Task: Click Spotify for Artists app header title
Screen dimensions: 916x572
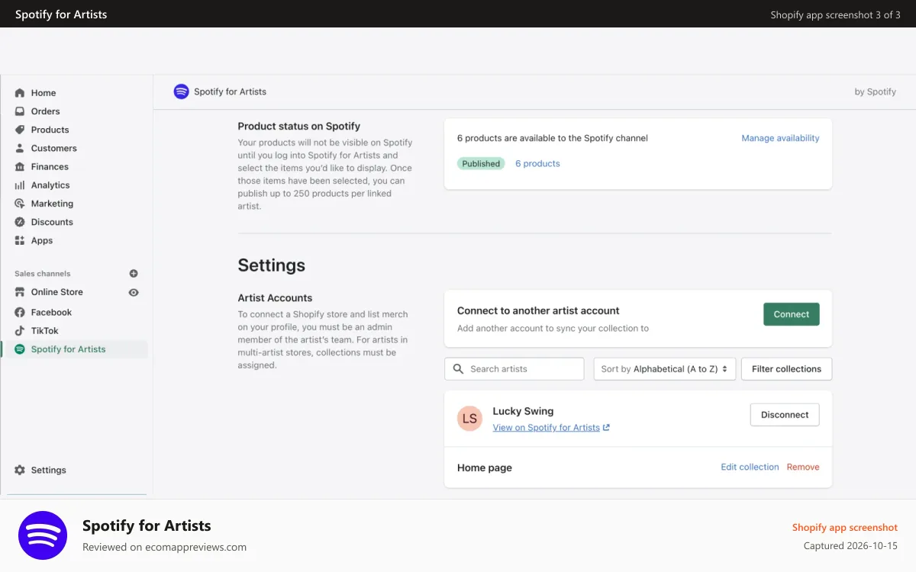Action: [x=230, y=92]
